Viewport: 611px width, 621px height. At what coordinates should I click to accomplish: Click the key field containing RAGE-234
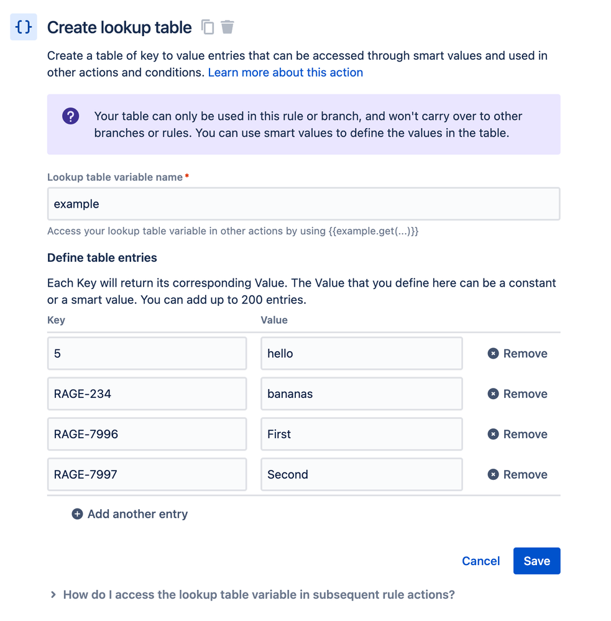(147, 394)
